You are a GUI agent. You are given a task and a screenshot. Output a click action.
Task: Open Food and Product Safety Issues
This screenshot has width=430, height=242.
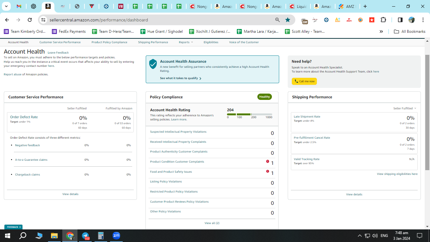171,172
